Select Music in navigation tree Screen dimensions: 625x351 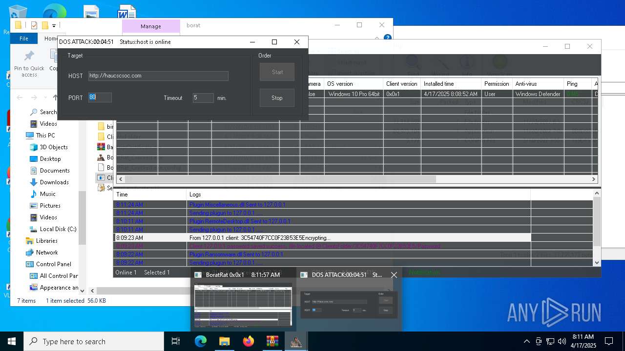coord(47,194)
